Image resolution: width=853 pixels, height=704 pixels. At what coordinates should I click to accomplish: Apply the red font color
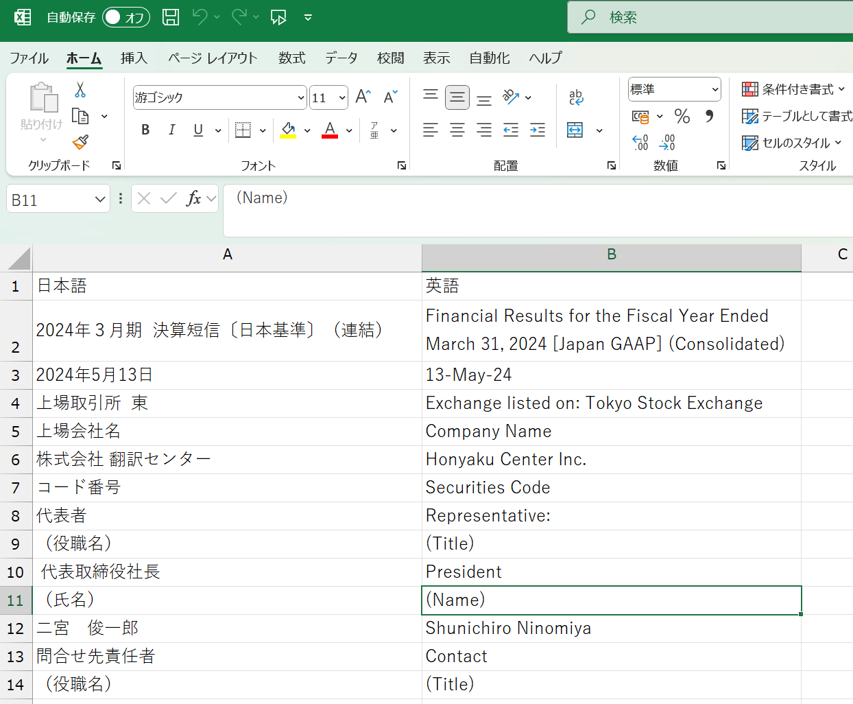pos(330,130)
